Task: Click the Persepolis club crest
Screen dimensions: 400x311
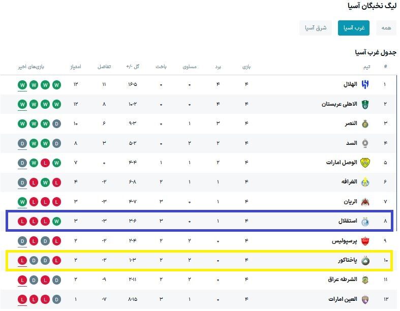Action: coord(365,241)
